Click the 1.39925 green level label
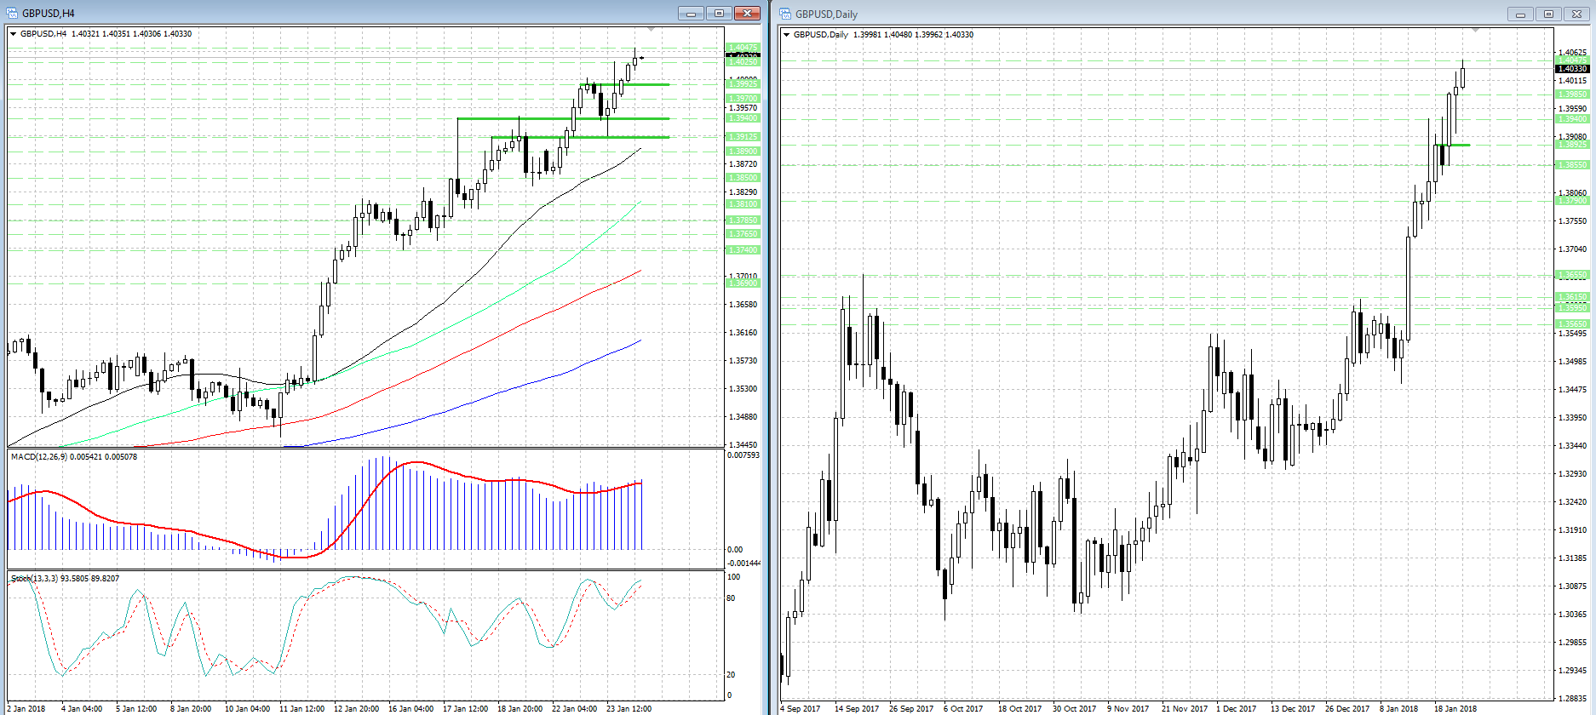This screenshot has width=1596, height=715. pos(743,83)
